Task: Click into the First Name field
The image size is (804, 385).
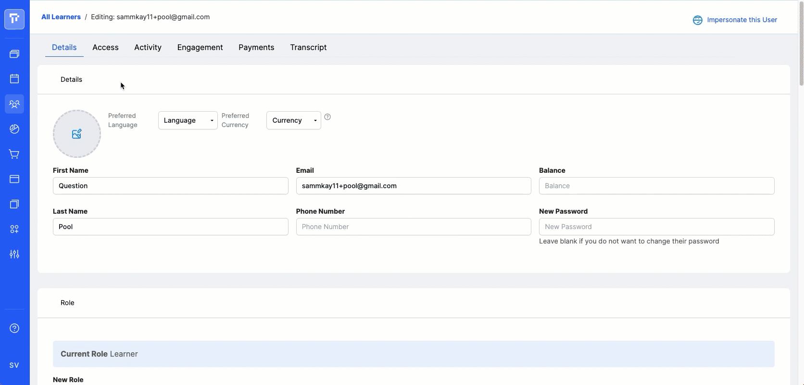Action: 171,186
